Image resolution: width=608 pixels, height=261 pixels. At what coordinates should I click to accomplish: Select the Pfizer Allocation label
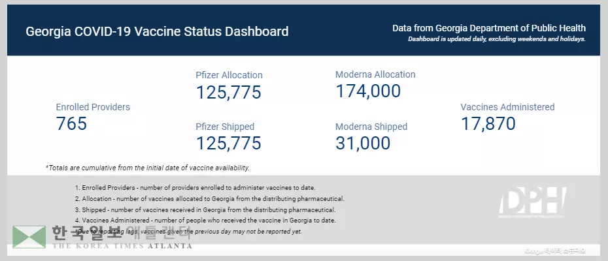229,75
